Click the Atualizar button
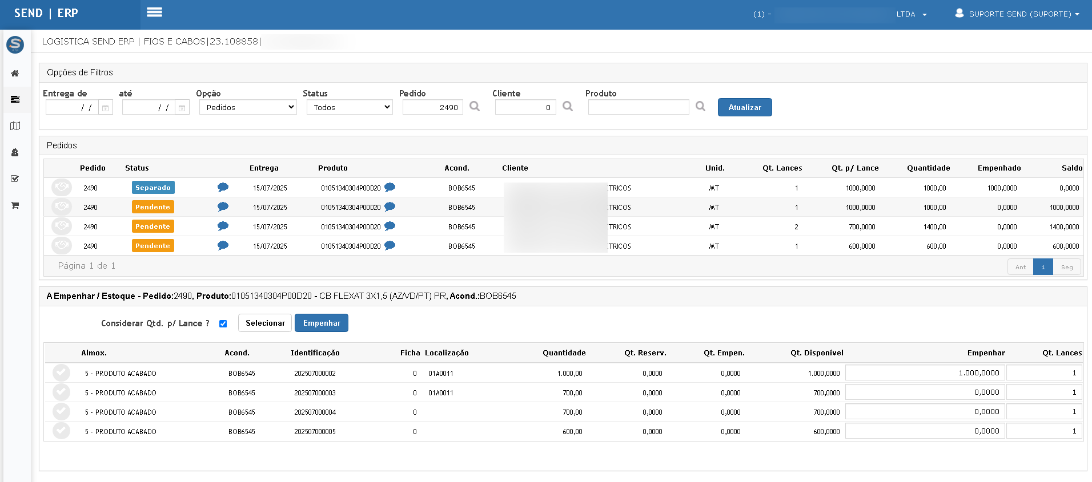Image resolution: width=1092 pixels, height=482 pixels. 745,107
